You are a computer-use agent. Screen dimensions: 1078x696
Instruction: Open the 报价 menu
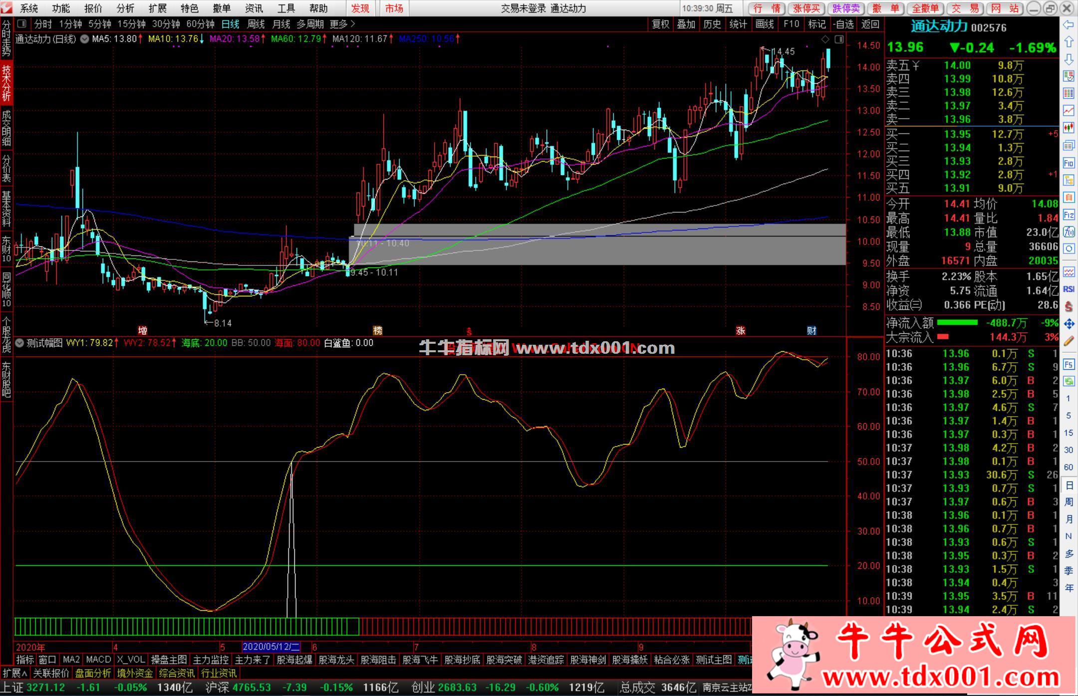93,8
